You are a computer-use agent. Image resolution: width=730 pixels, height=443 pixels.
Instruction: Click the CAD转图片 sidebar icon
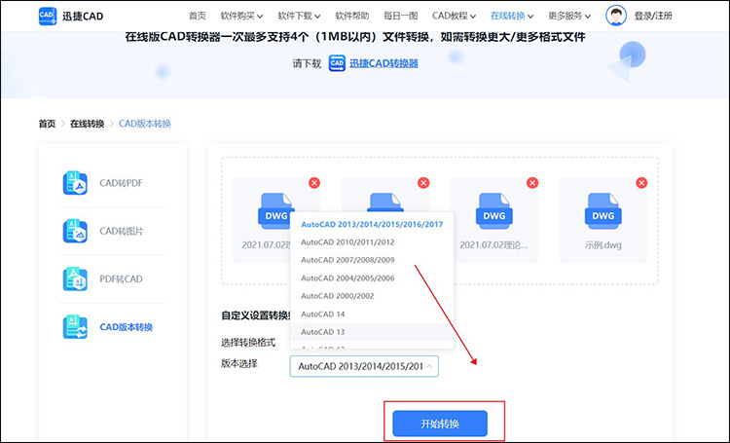tap(75, 231)
